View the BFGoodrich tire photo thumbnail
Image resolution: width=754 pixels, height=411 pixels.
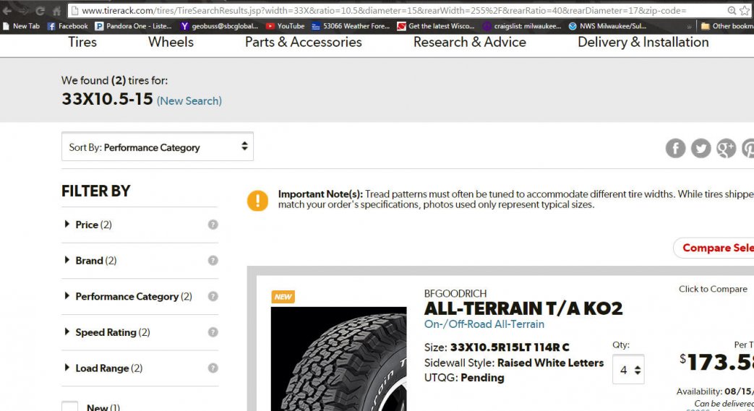point(338,358)
